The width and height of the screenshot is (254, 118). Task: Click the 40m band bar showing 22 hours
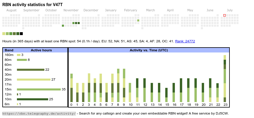pos(30,70)
